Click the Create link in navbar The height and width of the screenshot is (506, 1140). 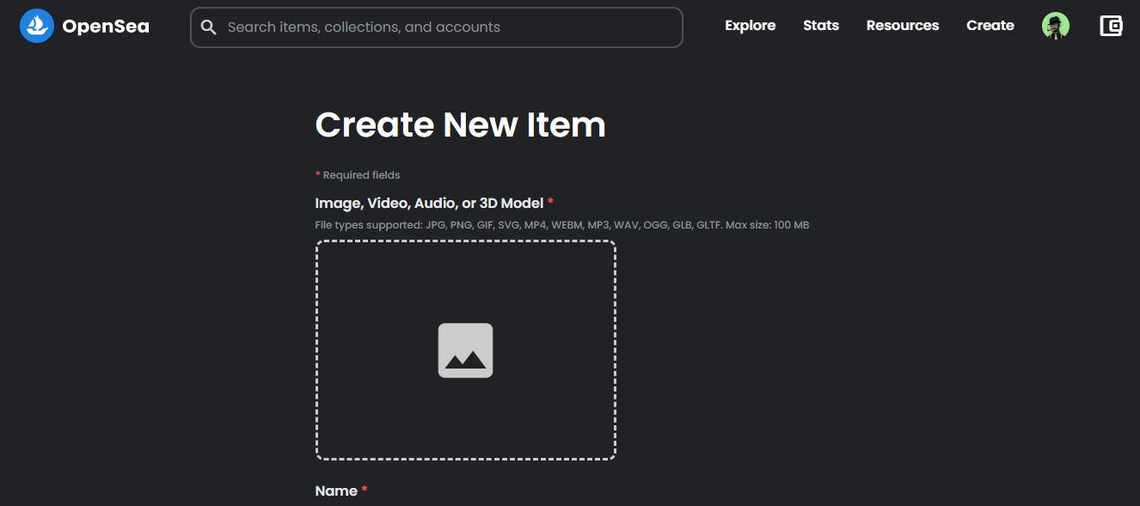point(990,26)
